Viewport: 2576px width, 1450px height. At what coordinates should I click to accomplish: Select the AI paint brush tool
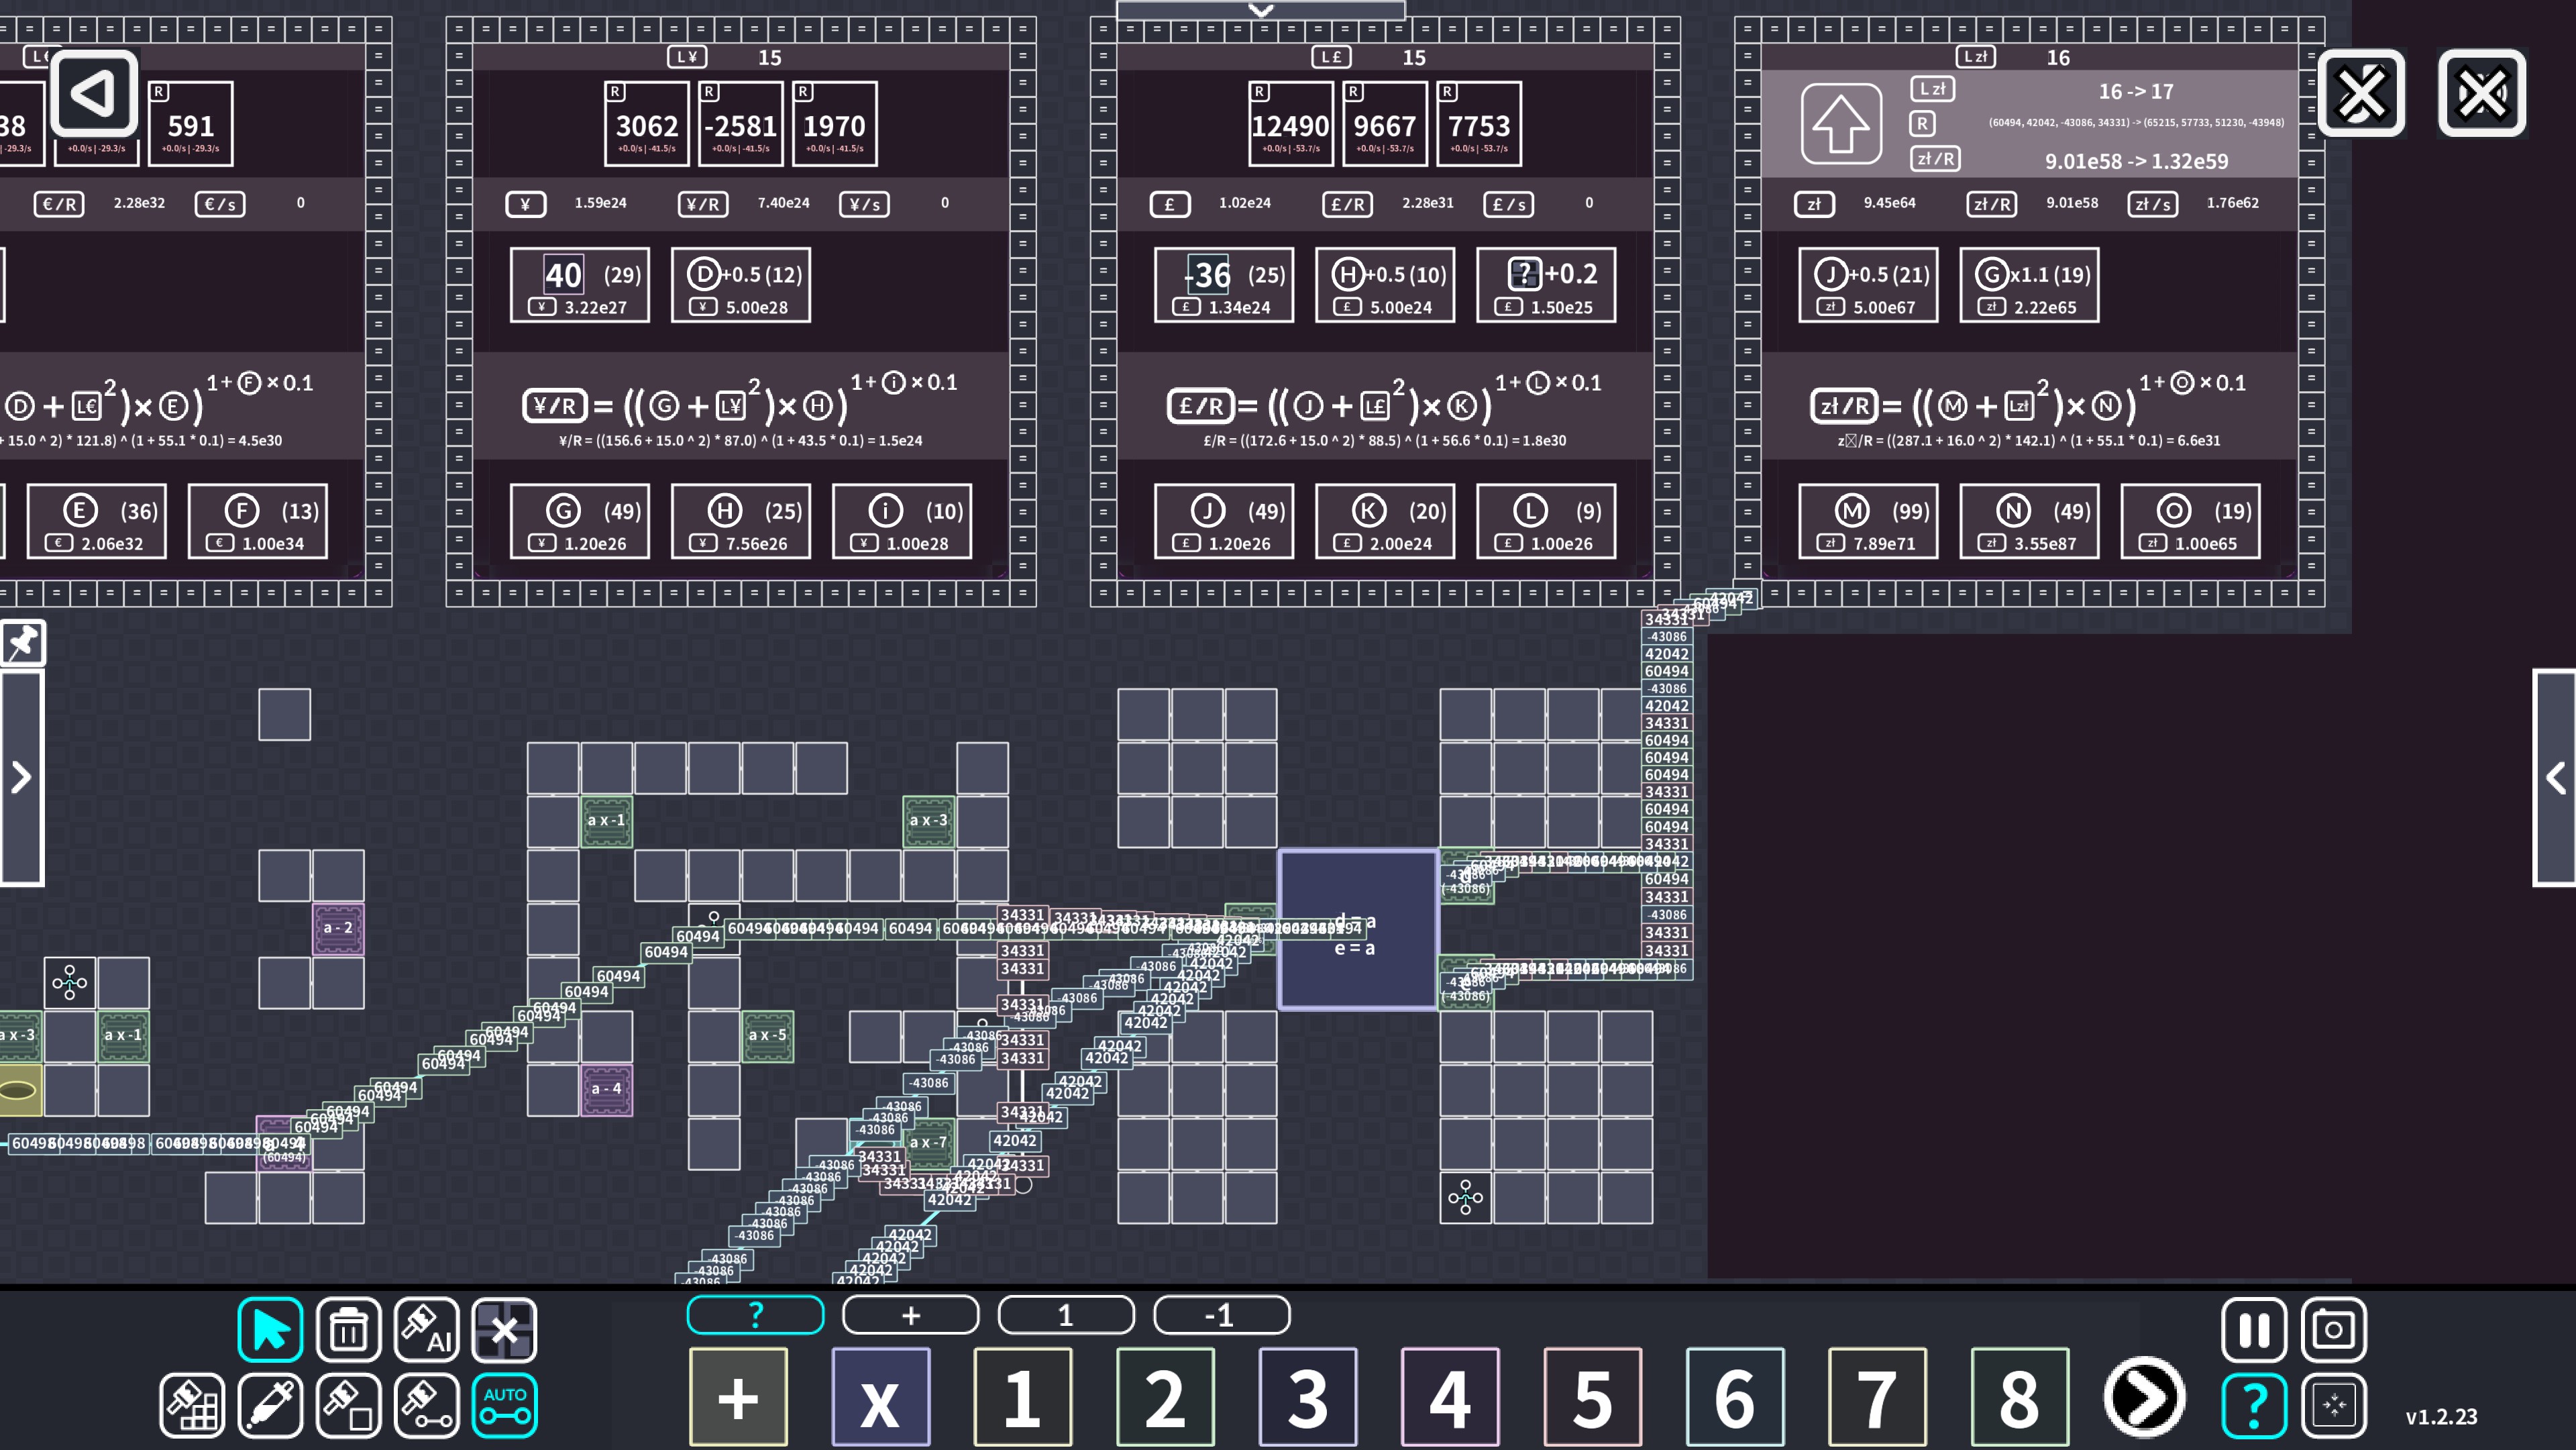coord(427,1329)
